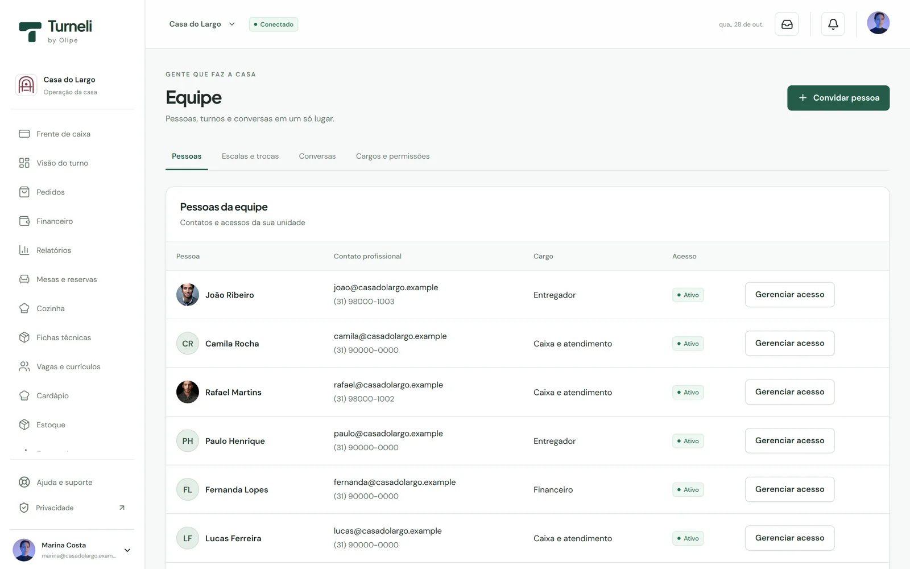Click the Turneli logo

(56, 31)
